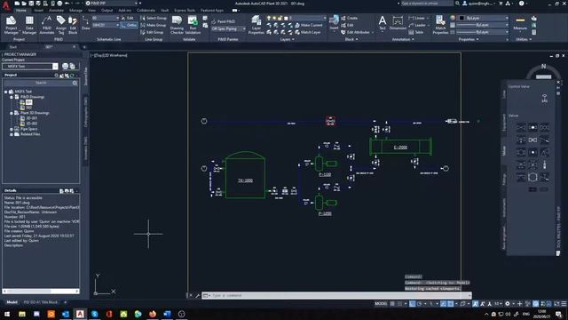Click Edit Attributes button
Image resolution: width=568 pixels, height=320 pixels.
pos(355,32)
